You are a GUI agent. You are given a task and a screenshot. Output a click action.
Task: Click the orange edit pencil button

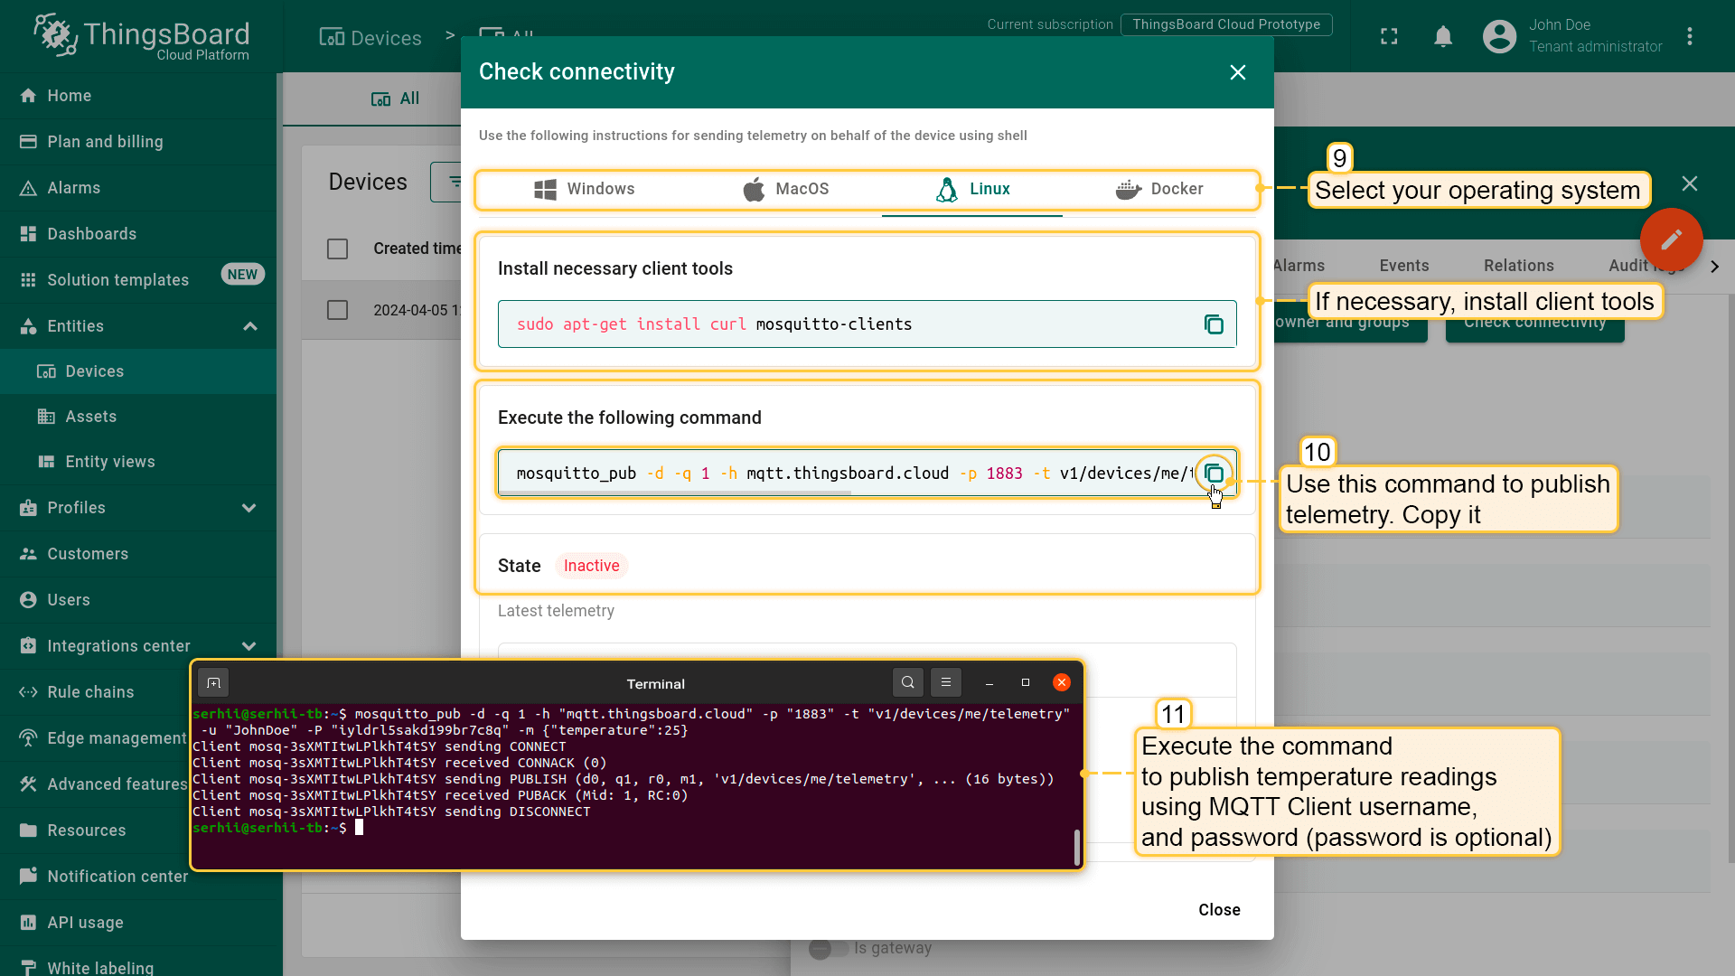(1671, 239)
